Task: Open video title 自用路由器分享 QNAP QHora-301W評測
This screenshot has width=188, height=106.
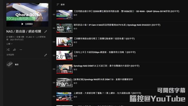Action: (x=126, y=11)
